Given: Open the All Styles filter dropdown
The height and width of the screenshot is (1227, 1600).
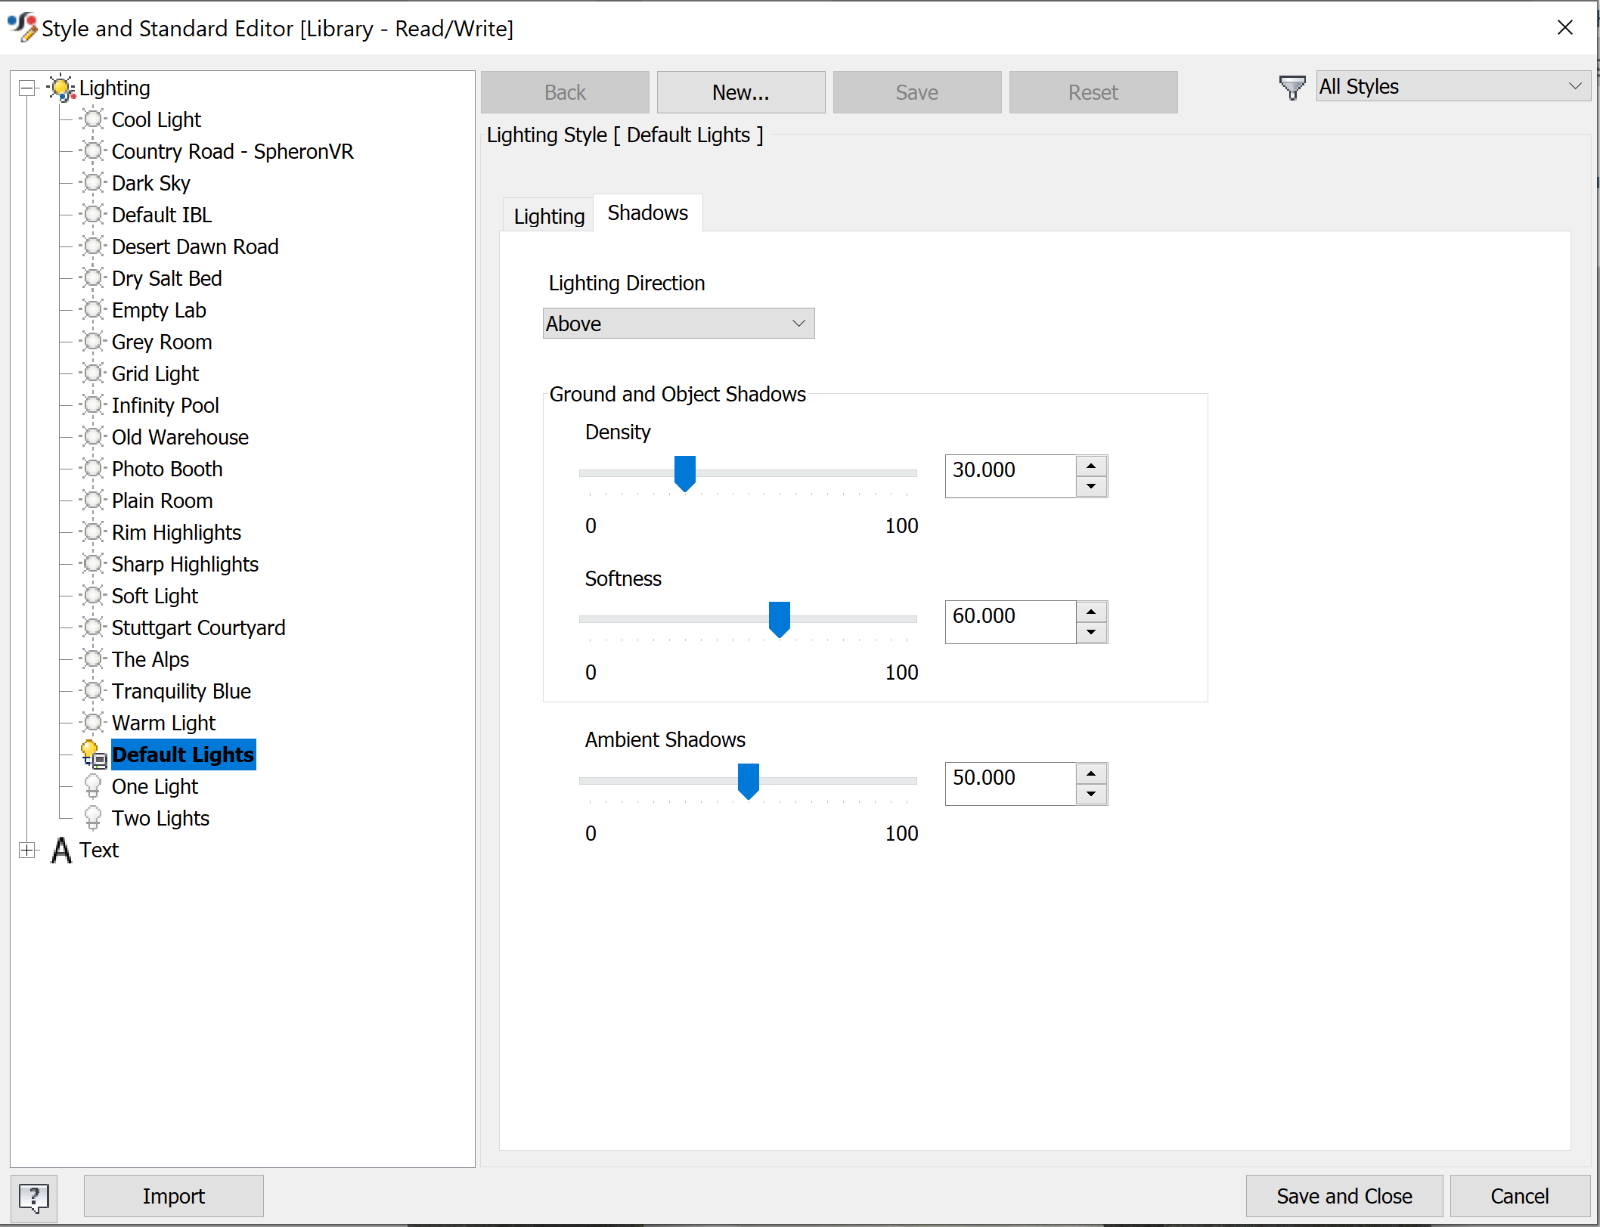Looking at the screenshot, I should click(1453, 87).
